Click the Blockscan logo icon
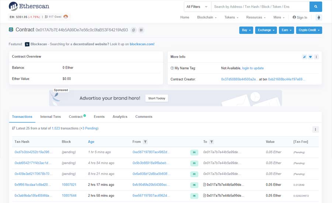The width and height of the screenshot is (332, 203). 27,44
